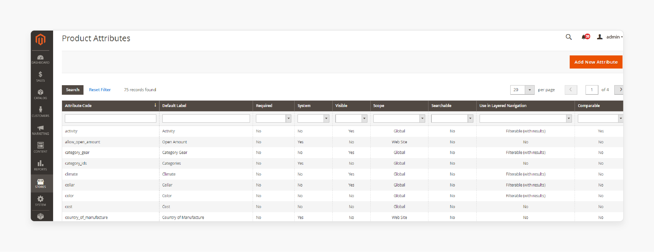This screenshot has height=252, width=654.
Task: Sort by System column header
Action: tap(304, 106)
